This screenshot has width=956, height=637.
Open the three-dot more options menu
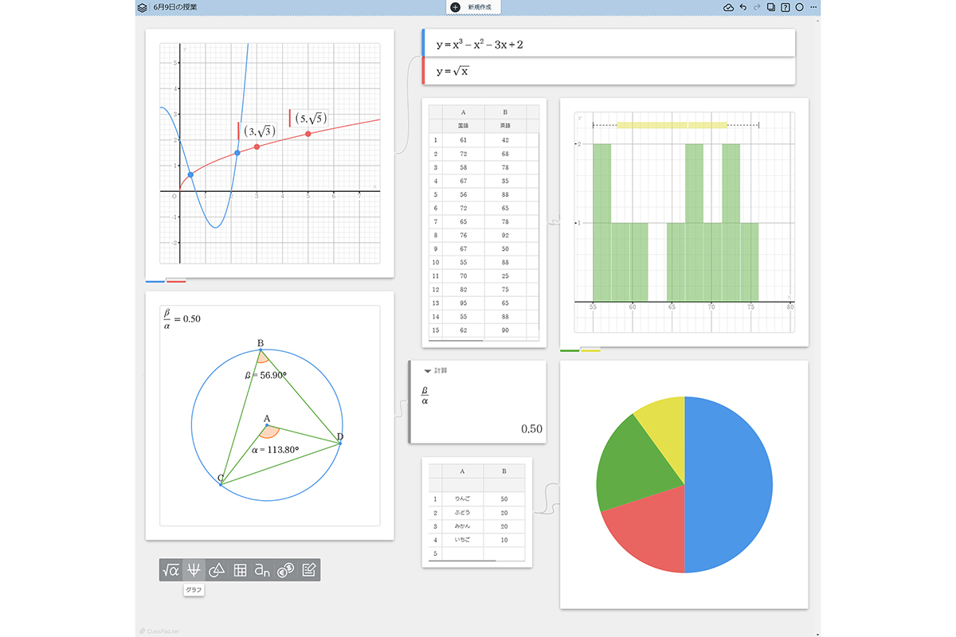pyautogui.click(x=813, y=7)
